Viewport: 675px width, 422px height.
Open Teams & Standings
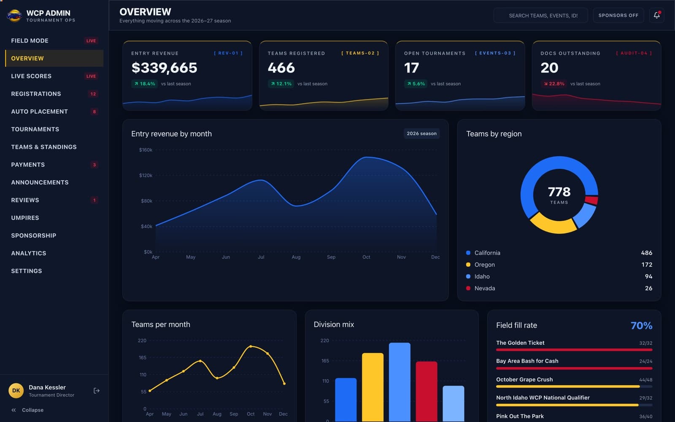click(54, 147)
